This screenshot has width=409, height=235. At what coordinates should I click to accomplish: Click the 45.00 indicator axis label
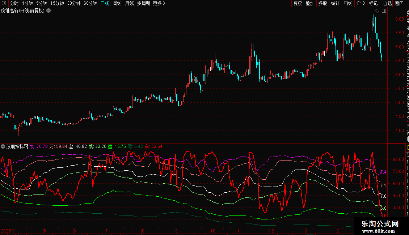click(398, 195)
